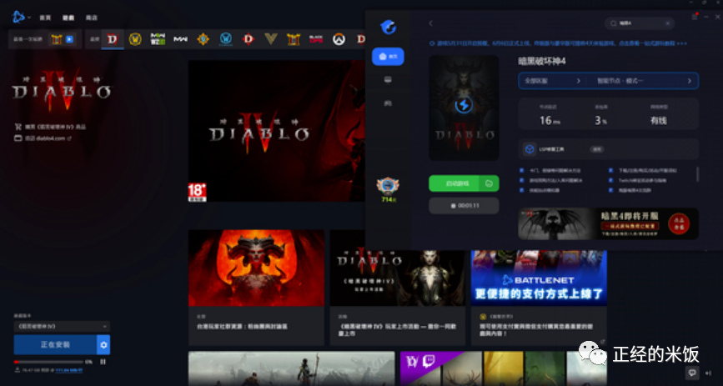Switch to Battle.net Games tab (遊戲)
The width and height of the screenshot is (723, 386).
click(x=68, y=18)
